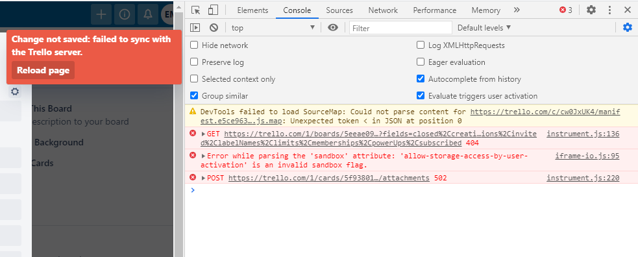Open instrument.js:136 source link
Screen dimensions: 638x257
click(583, 134)
